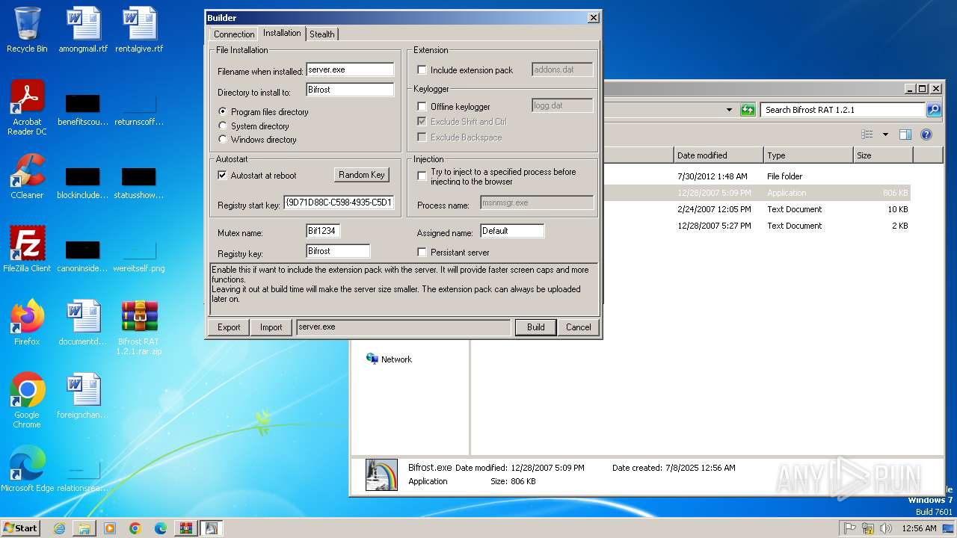This screenshot has height=538, width=957.
Task: Click the Assigned name field
Action: point(512,231)
